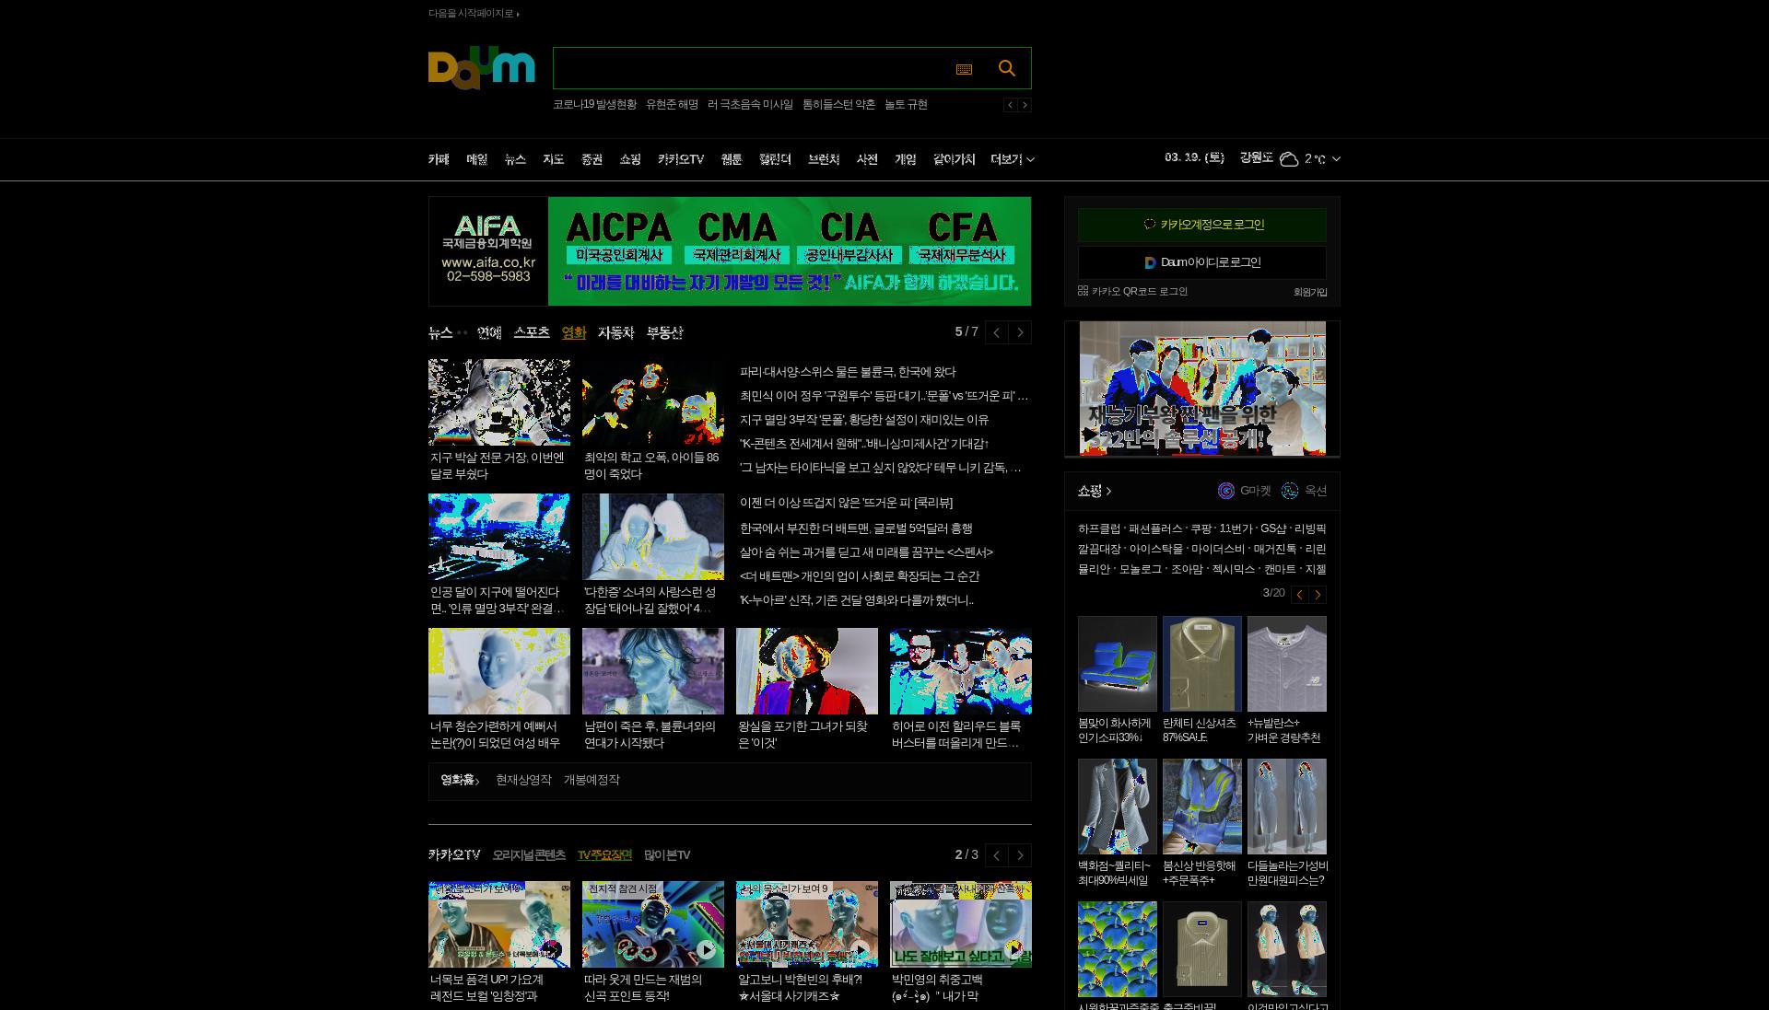Log in with 카카오계정으로 로그인 button
Image resolution: width=1769 pixels, height=1010 pixels.
click(1202, 225)
